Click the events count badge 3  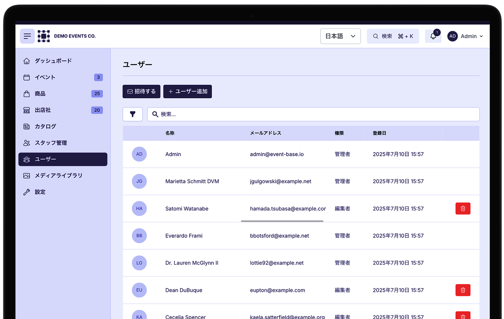click(98, 77)
